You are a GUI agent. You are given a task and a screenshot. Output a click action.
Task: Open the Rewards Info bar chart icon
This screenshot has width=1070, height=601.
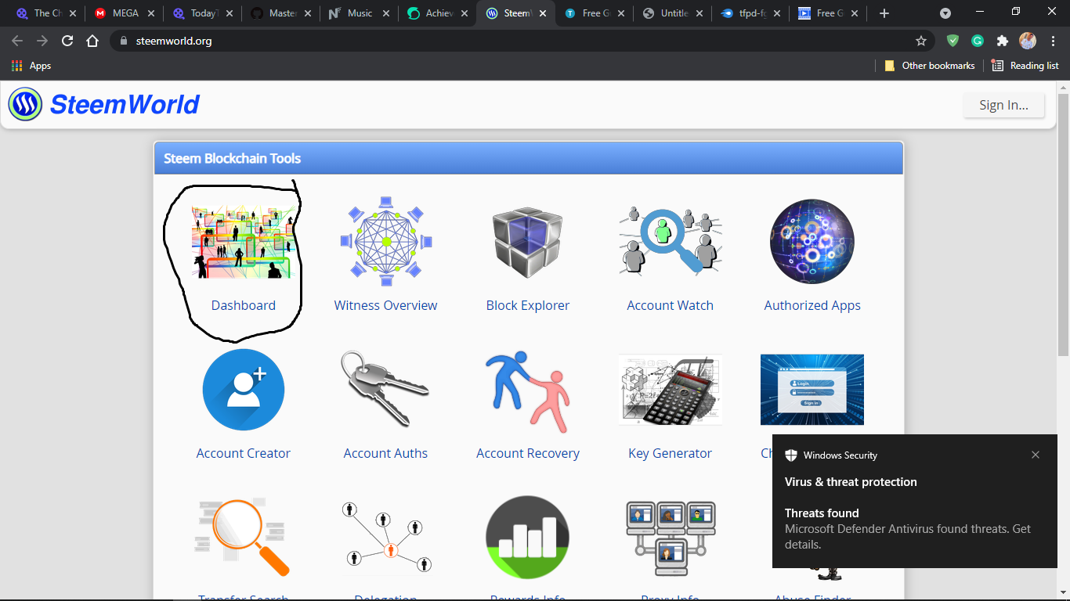click(x=528, y=538)
